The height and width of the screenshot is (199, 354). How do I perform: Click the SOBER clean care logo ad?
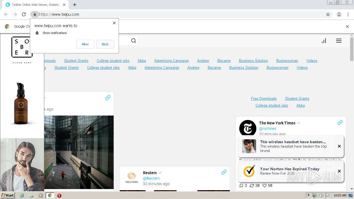point(22,50)
